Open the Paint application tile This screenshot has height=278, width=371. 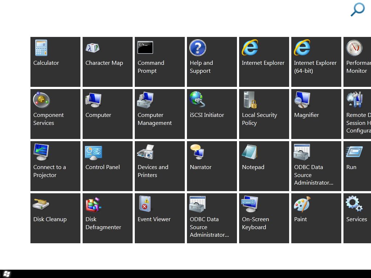pos(316,218)
